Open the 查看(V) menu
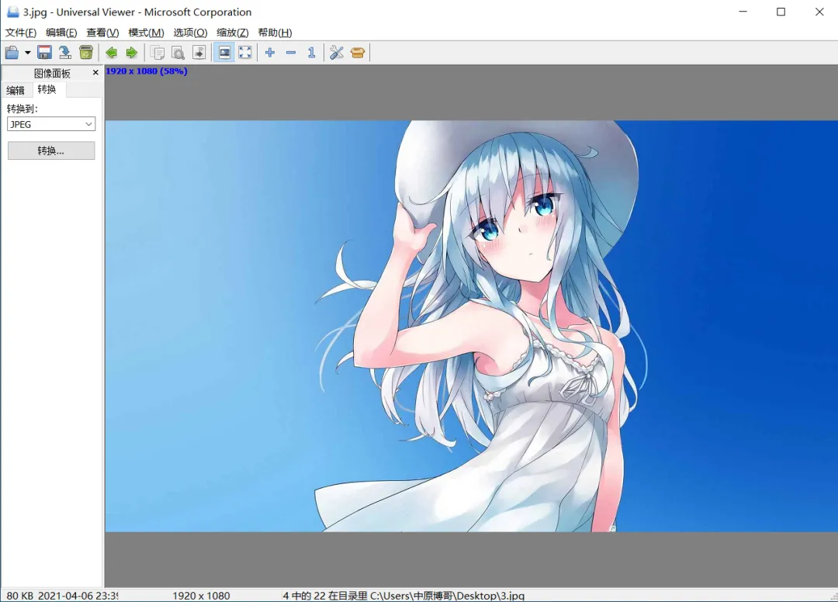This screenshot has height=602, width=838. coord(102,33)
